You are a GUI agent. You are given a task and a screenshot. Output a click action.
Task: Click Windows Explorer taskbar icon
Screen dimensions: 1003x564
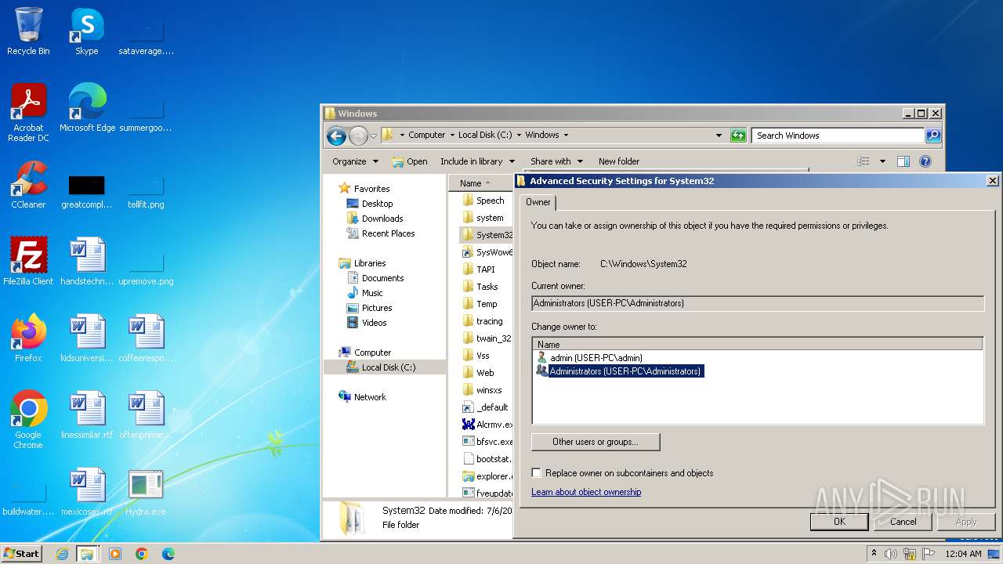click(x=87, y=554)
